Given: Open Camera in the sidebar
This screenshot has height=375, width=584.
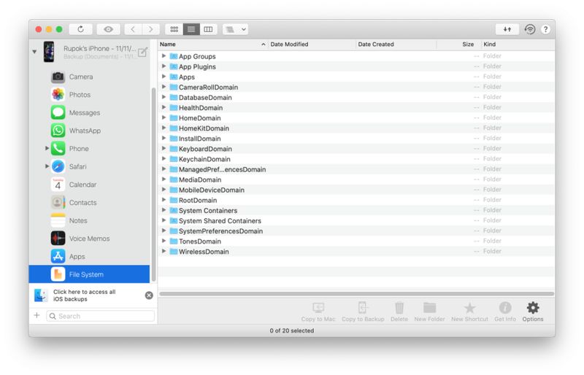Looking at the screenshot, I should click(x=89, y=77).
